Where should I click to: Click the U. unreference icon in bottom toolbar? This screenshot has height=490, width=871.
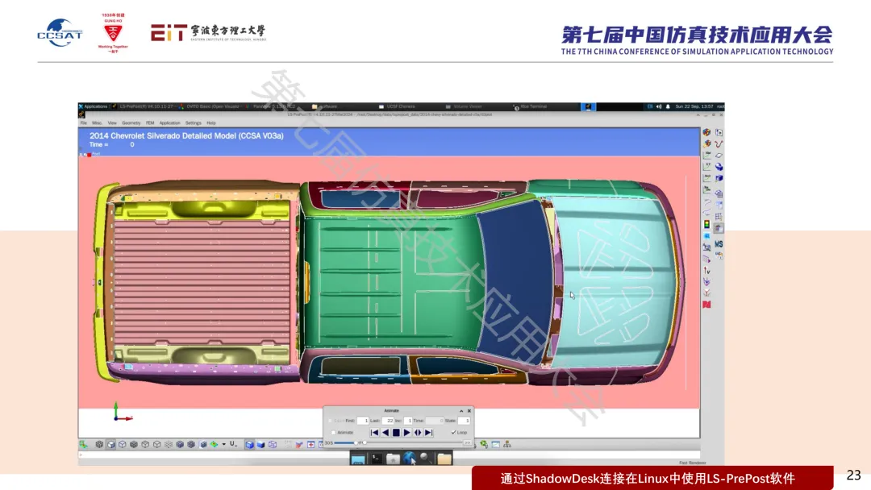pyautogui.click(x=233, y=444)
